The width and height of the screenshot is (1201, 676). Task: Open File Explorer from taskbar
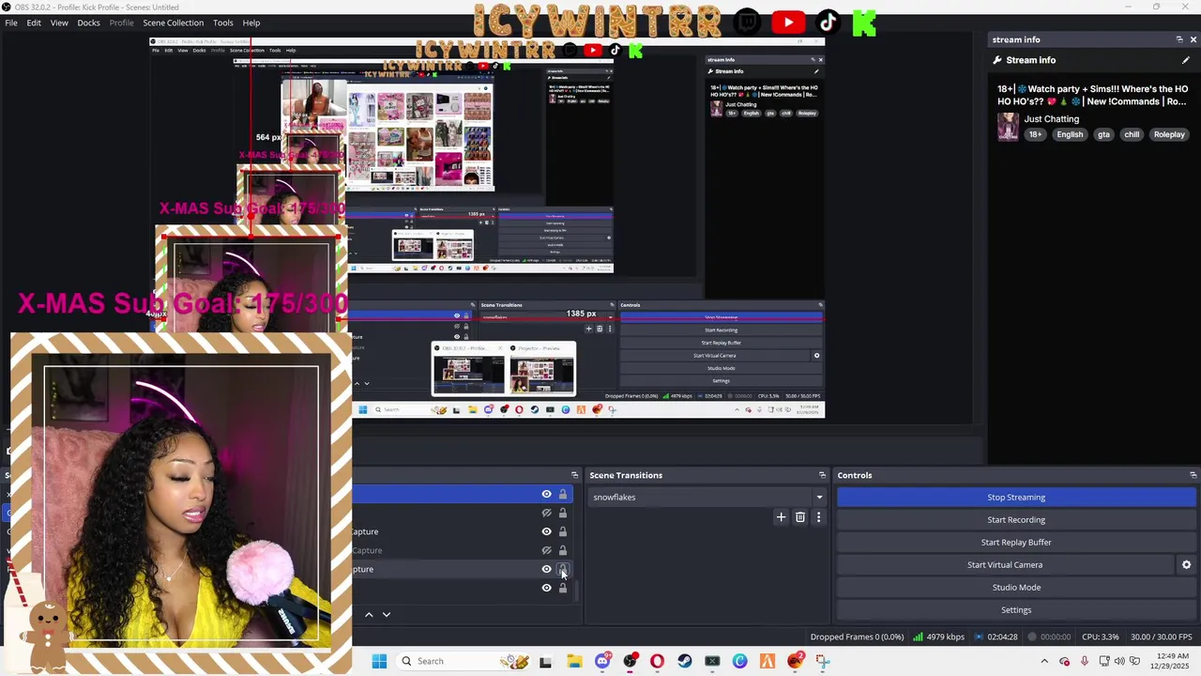[x=574, y=661]
